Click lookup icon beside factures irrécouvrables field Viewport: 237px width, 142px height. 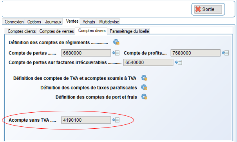[x=179, y=62]
